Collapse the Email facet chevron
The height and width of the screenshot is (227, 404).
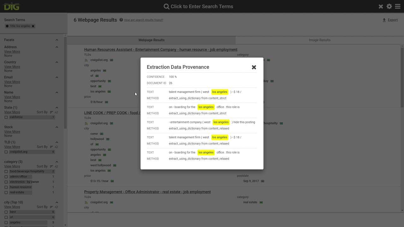coord(57,77)
